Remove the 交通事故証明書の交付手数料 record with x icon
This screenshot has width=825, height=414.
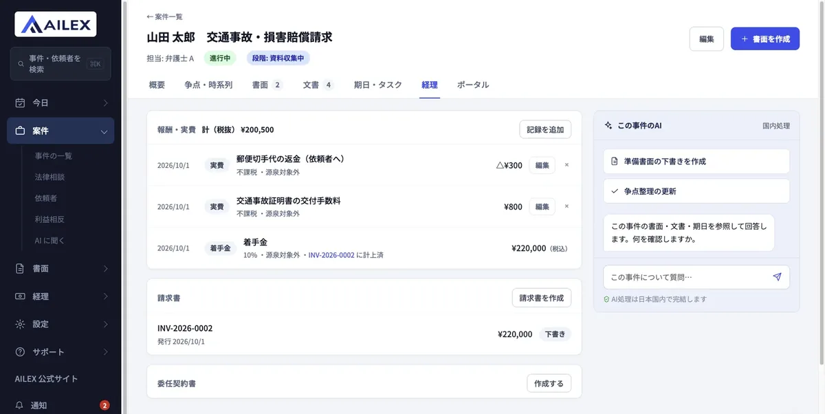pyautogui.click(x=566, y=206)
